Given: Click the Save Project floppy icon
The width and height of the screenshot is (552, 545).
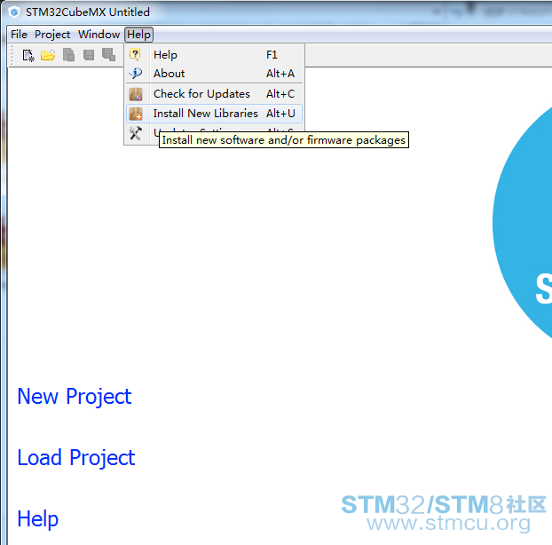Looking at the screenshot, I should click(89, 55).
